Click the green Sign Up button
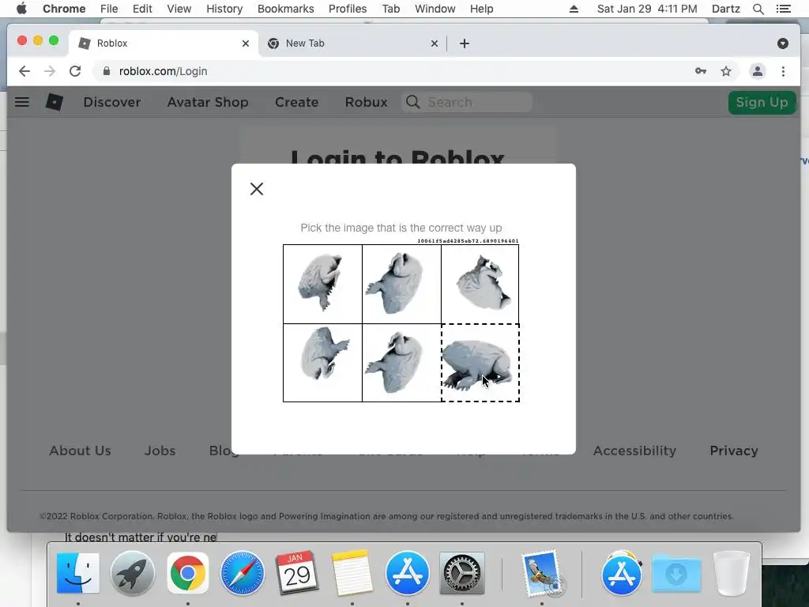The image size is (809, 607). coord(762,102)
